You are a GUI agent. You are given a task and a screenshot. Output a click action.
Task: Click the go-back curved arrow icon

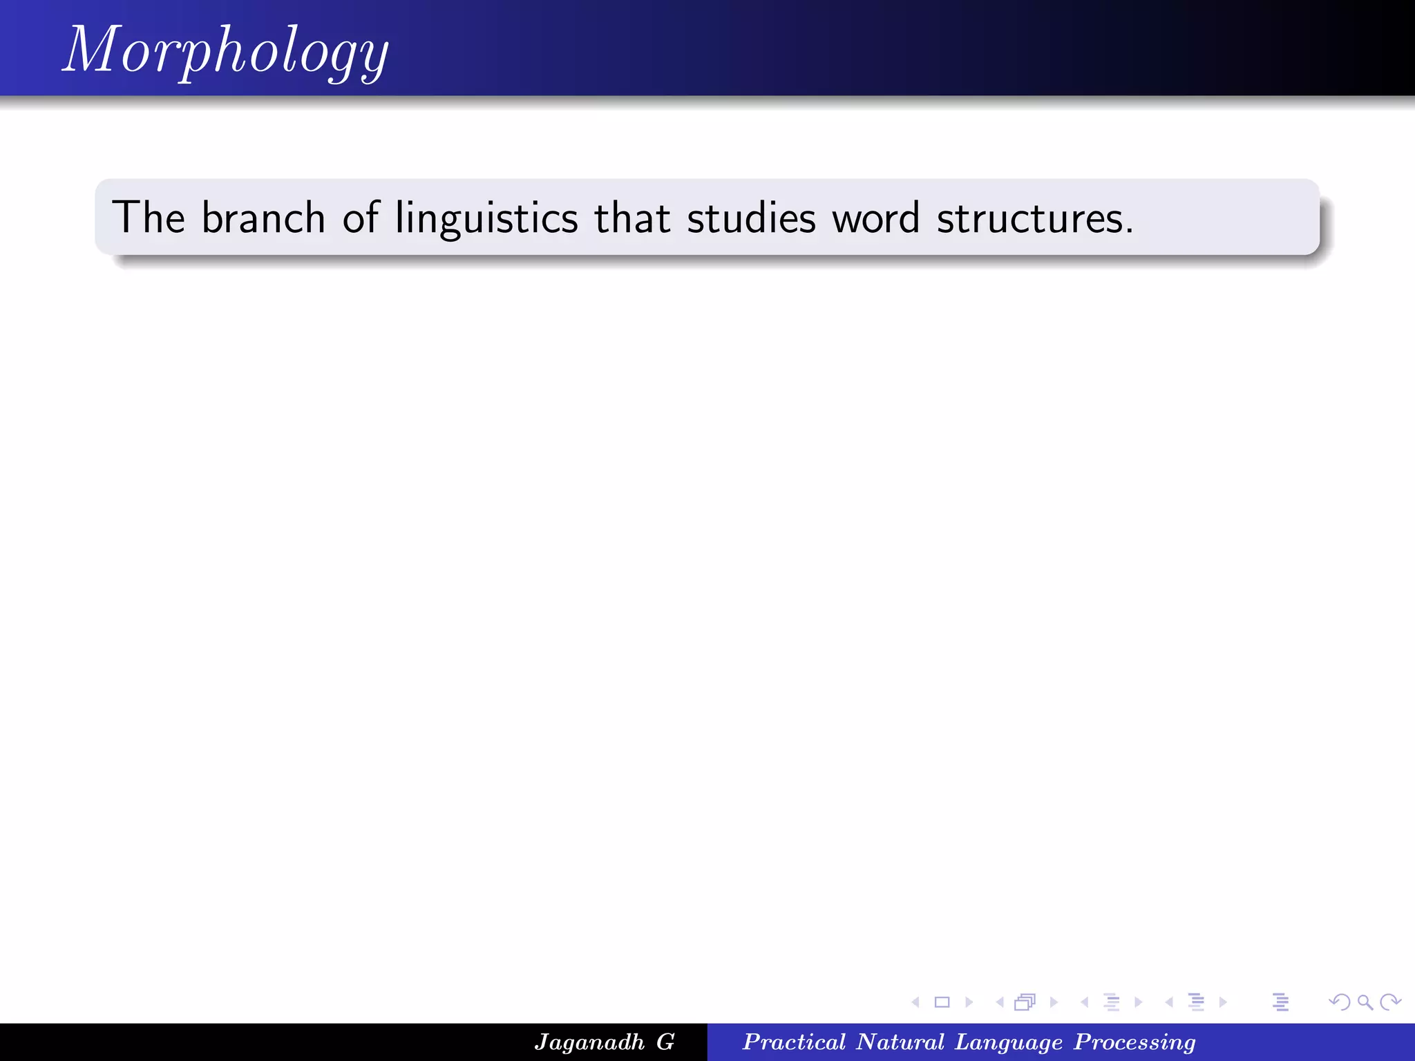pyautogui.click(x=1339, y=1002)
